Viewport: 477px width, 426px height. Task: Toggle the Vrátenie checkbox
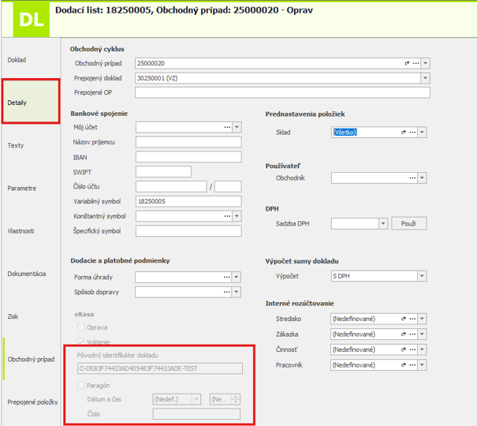(x=81, y=342)
